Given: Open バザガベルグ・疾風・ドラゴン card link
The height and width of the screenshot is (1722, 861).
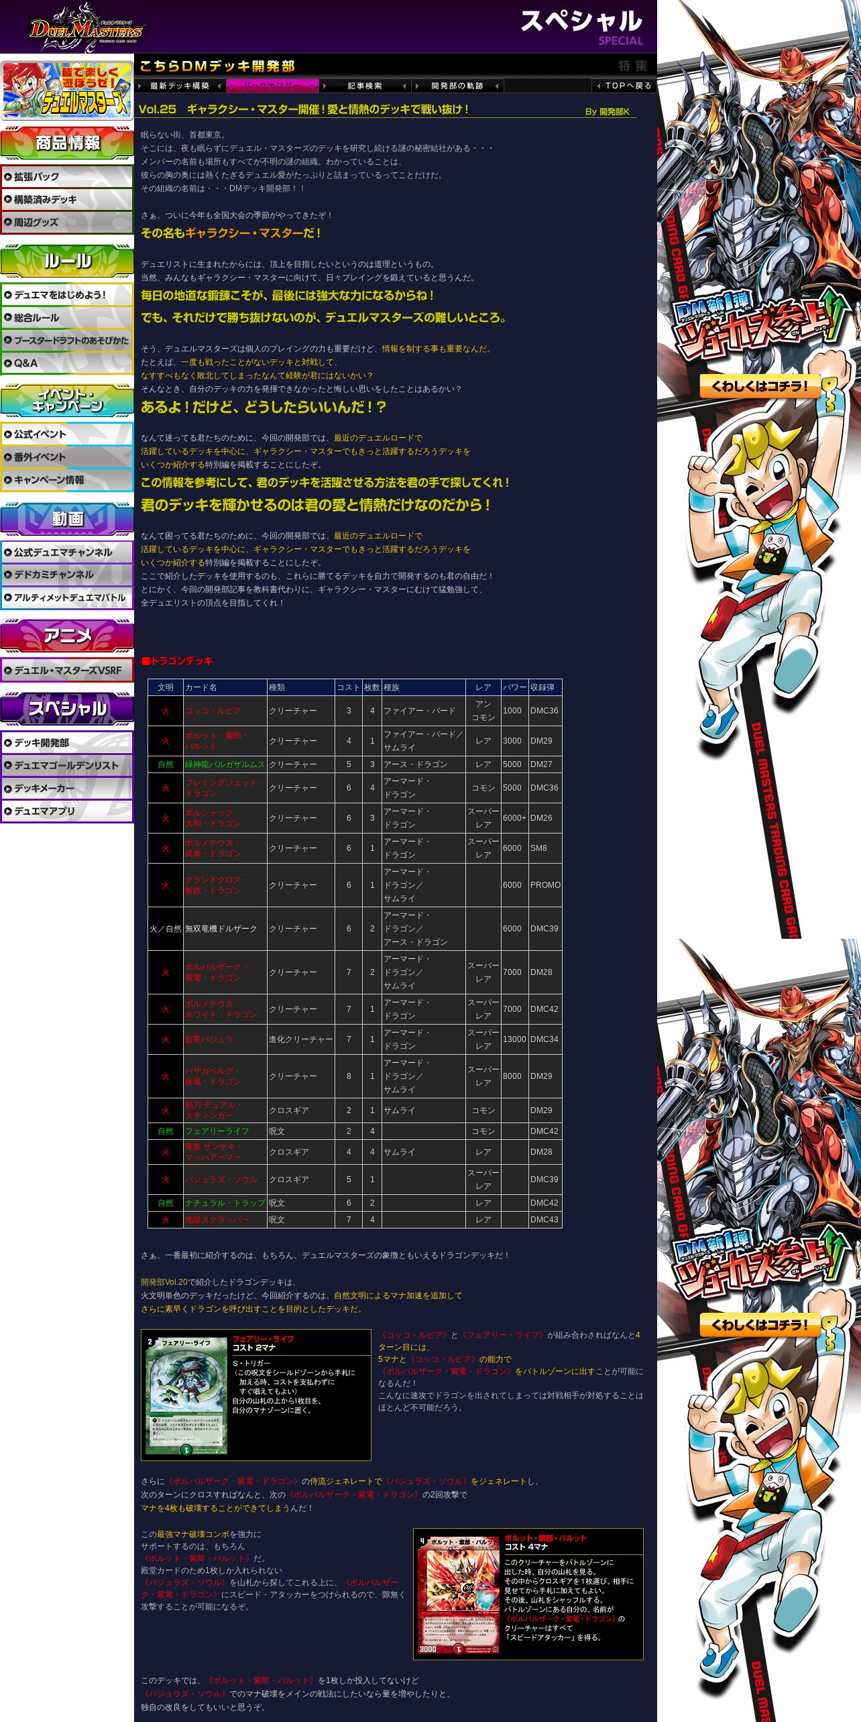Looking at the screenshot, I should (213, 1076).
